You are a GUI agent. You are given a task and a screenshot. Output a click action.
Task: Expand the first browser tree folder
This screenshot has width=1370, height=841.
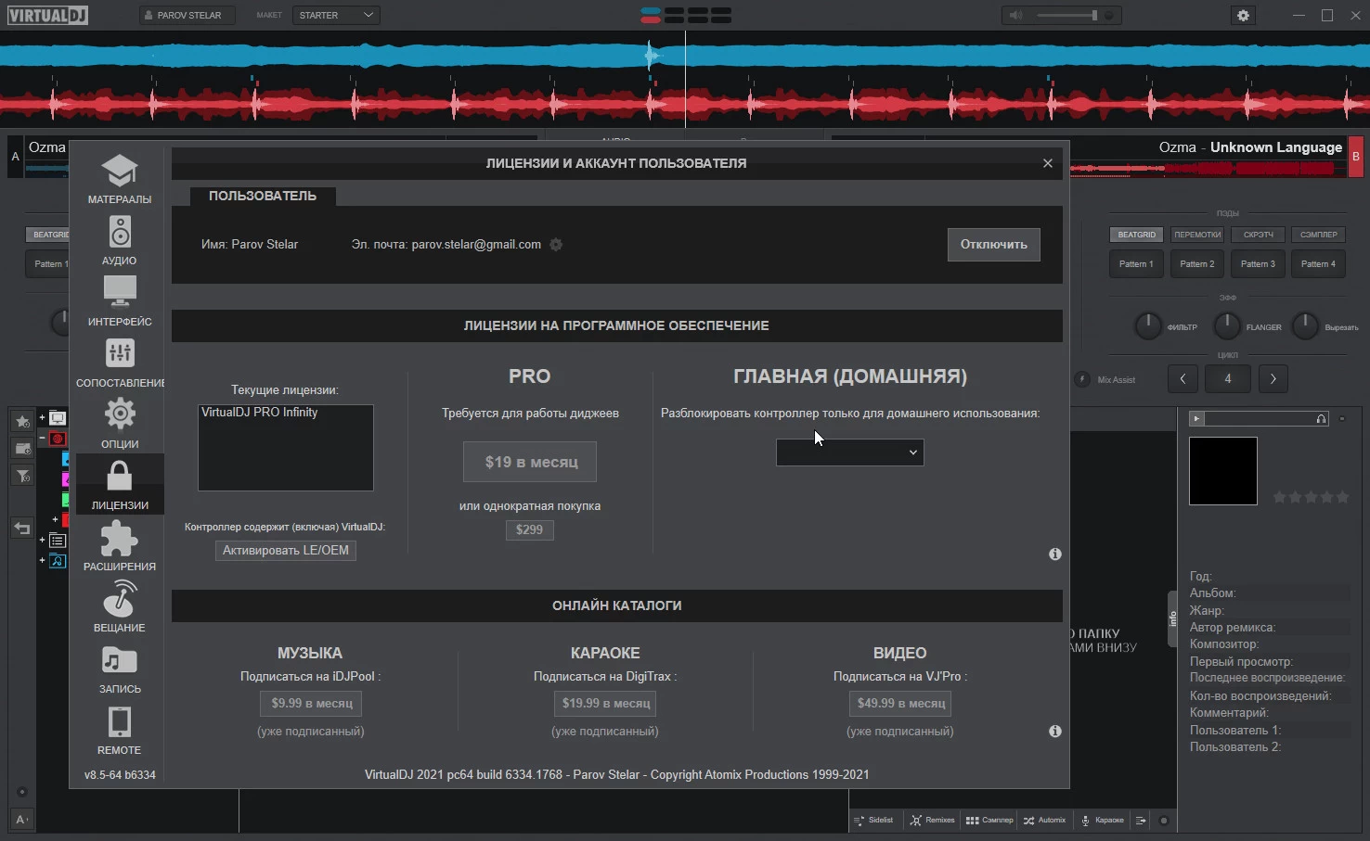point(42,418)
